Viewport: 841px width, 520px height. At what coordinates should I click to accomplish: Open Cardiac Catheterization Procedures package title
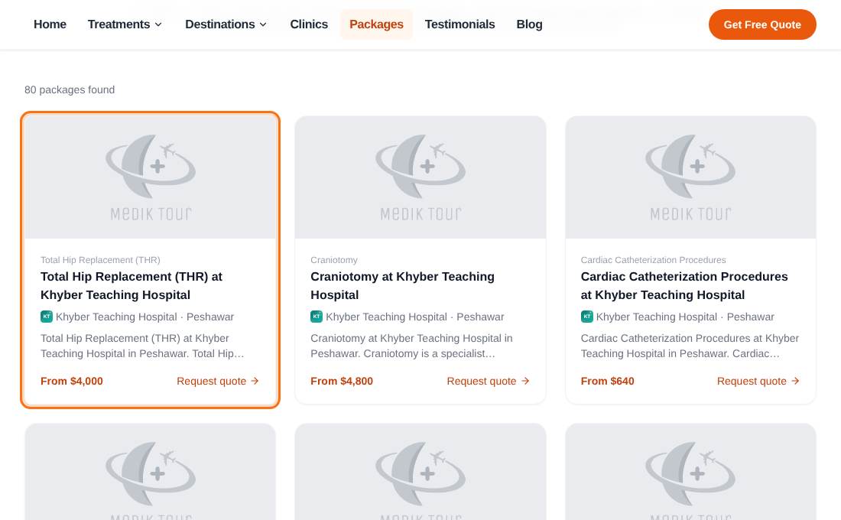[x=684, y=286]
